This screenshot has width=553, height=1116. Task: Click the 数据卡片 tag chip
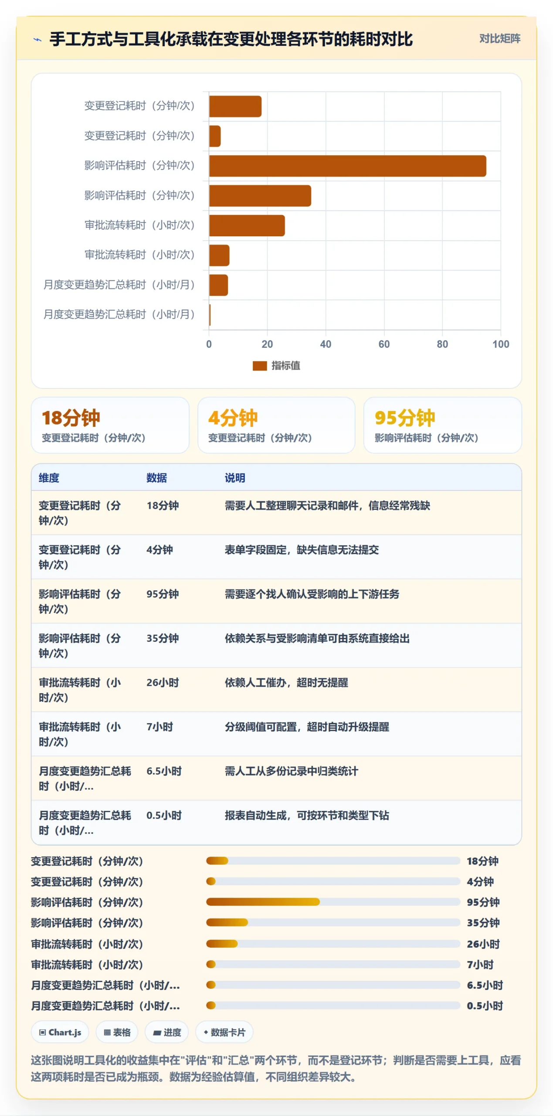tap(224, 1032)
